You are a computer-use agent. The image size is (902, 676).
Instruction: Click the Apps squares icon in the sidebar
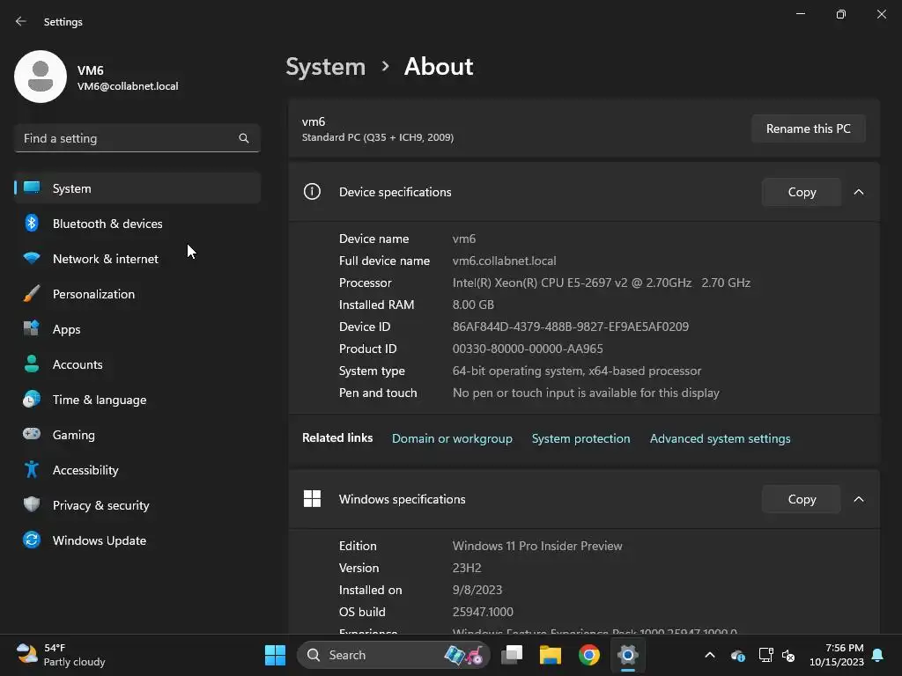pos(32,328)
